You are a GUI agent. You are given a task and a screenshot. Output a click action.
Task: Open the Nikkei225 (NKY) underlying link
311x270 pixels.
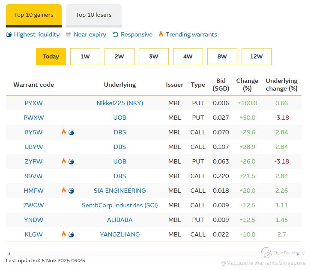click(120, 103)
